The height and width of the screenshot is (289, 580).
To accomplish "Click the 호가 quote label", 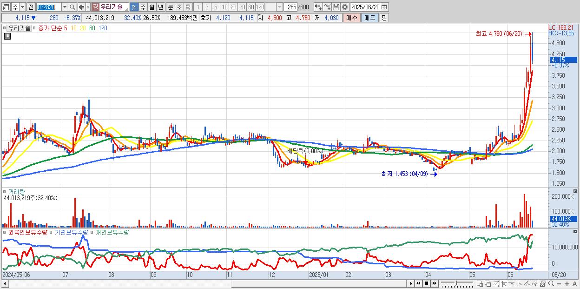I will (206, 18).
